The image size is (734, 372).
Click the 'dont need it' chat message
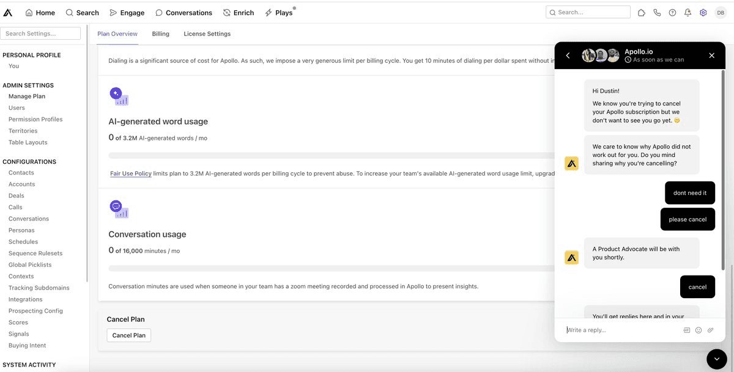[690, 193]
